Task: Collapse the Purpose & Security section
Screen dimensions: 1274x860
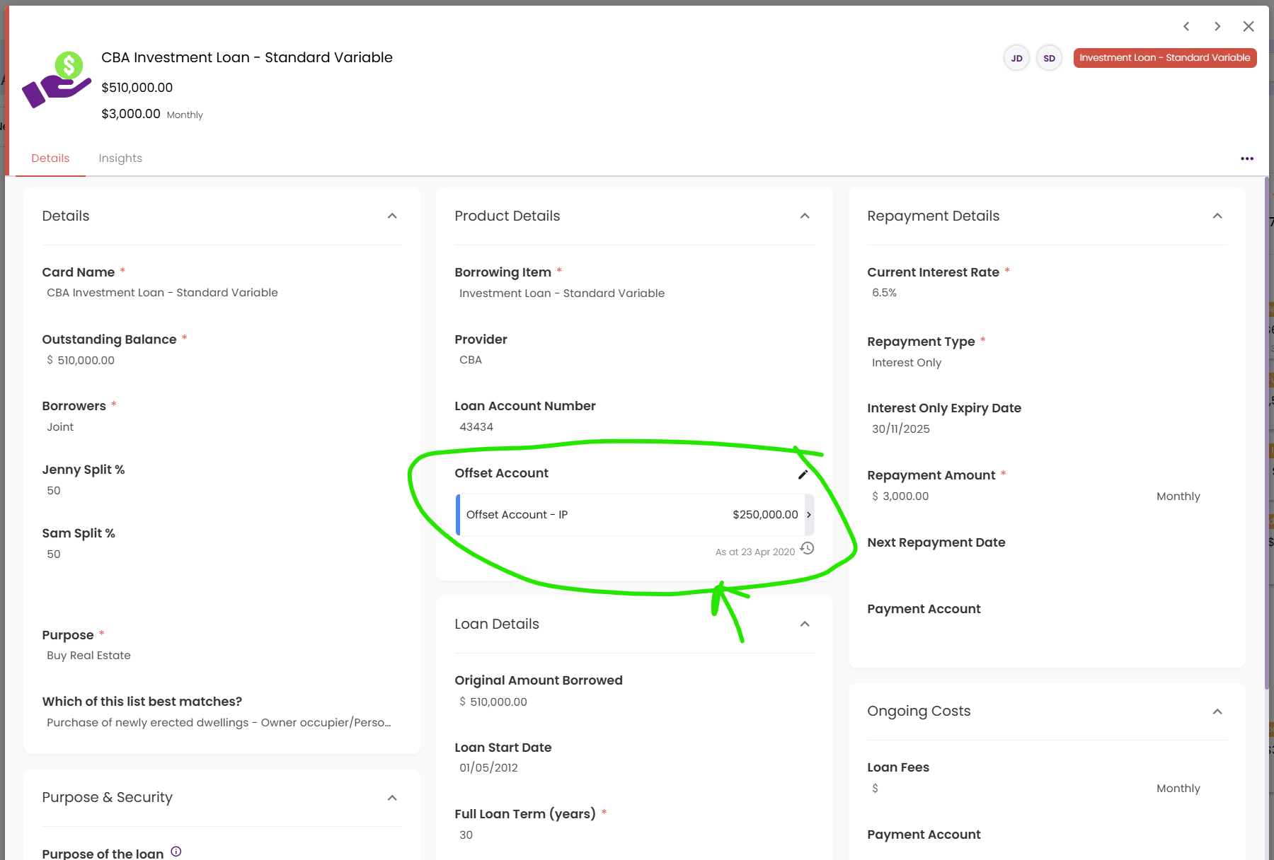Action: [x=392, y=798]
